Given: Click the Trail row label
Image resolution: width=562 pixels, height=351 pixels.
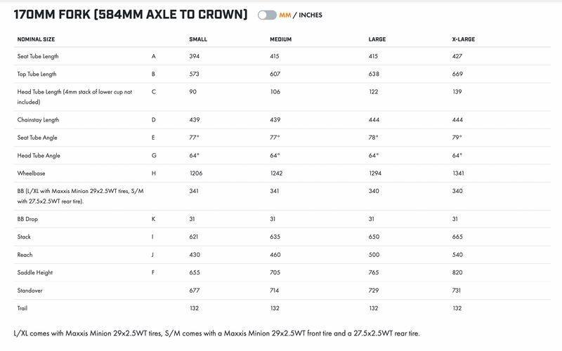Looking at the screenshot, I should click(x=23, y=307).
